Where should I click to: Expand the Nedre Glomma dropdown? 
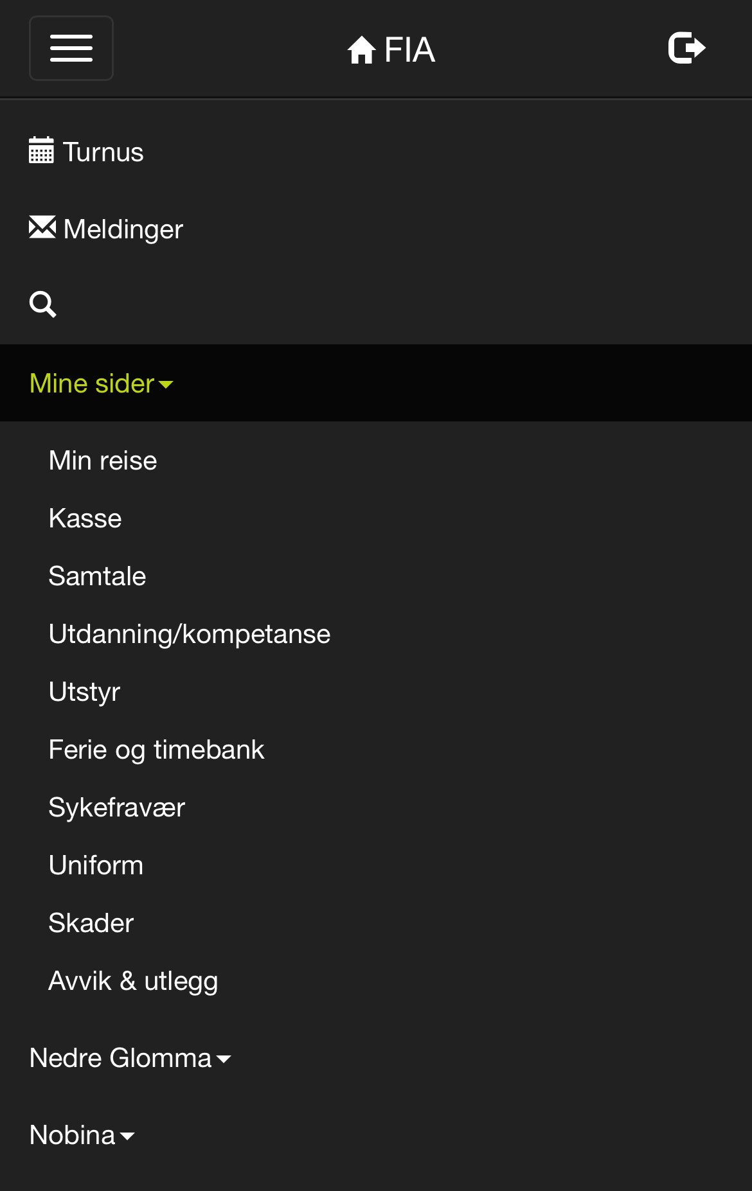click(x=130, y=1058)
